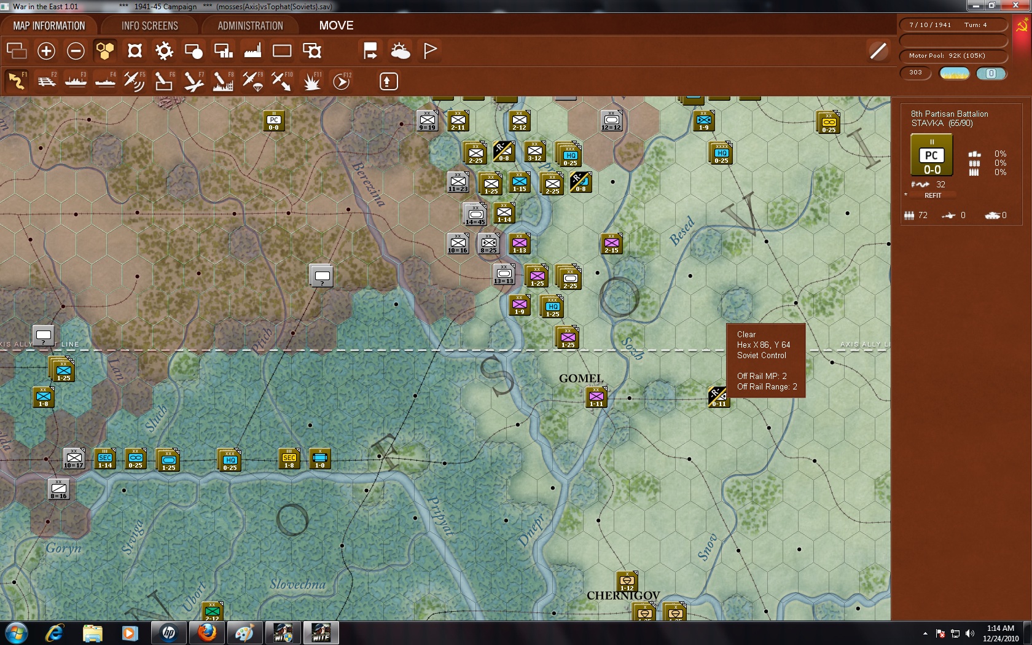
Task: Open Windows Explorer folder on taskbar
Action: [x=92, y=633]
